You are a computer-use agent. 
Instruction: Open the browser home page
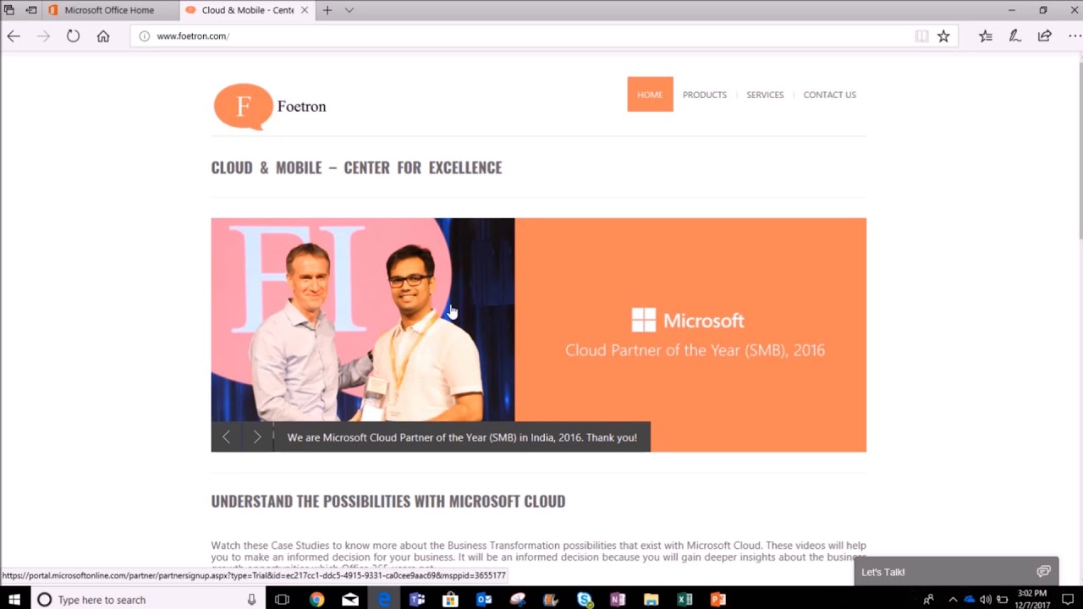[103, 36]
